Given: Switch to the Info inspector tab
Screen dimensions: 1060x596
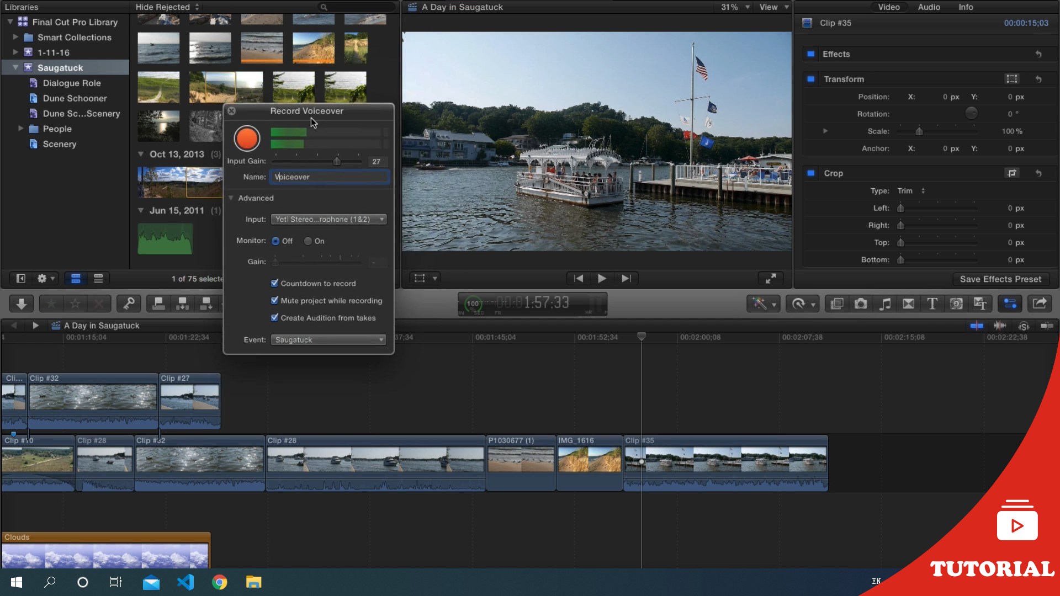Looking at the screenshot, I should click(x=965, y=7).
